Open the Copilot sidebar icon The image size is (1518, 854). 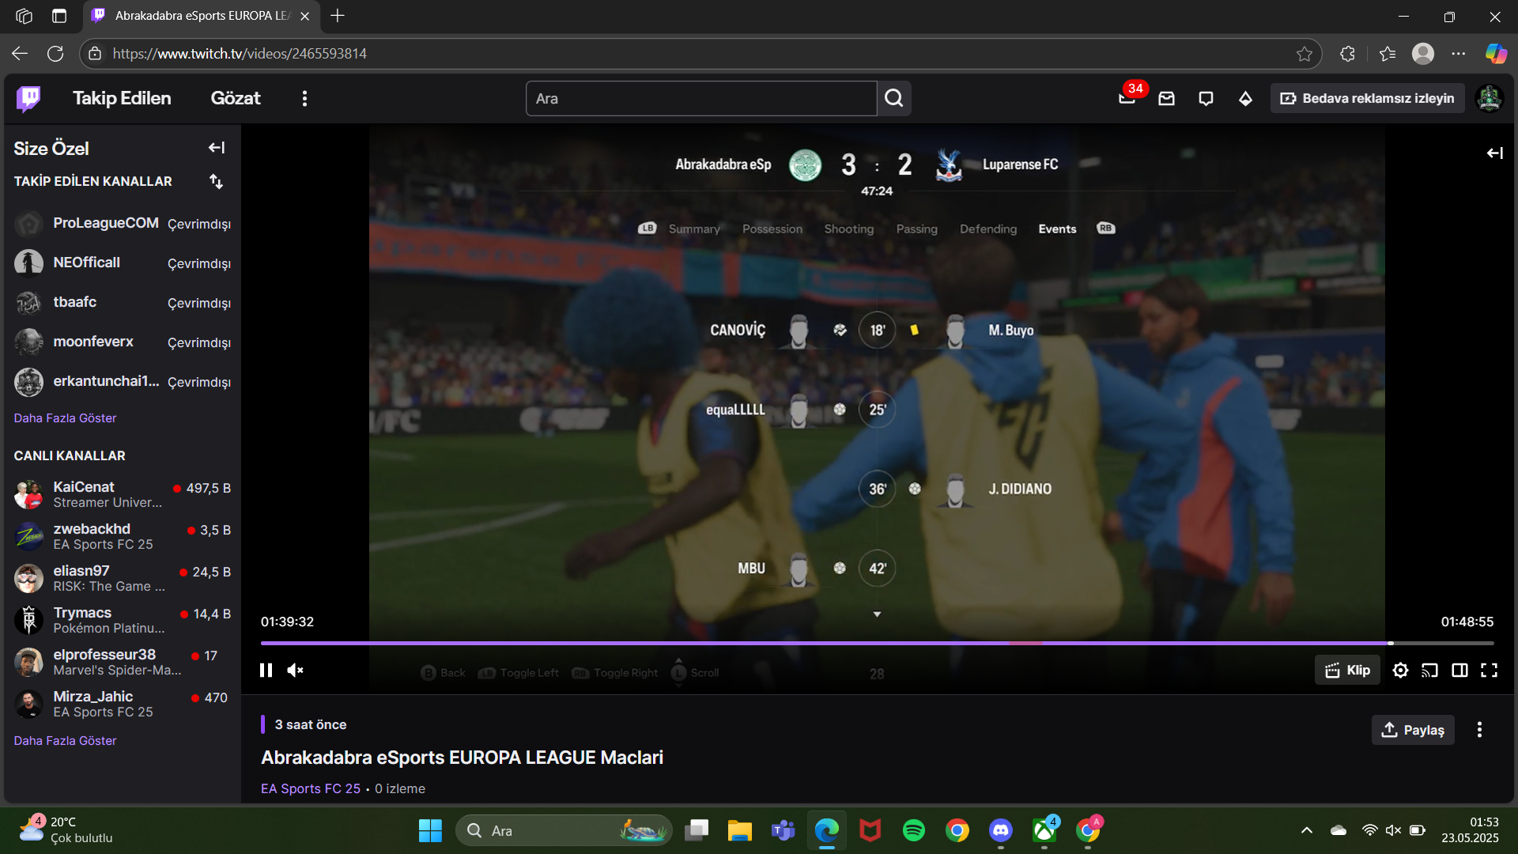(x=1496, y=53)
